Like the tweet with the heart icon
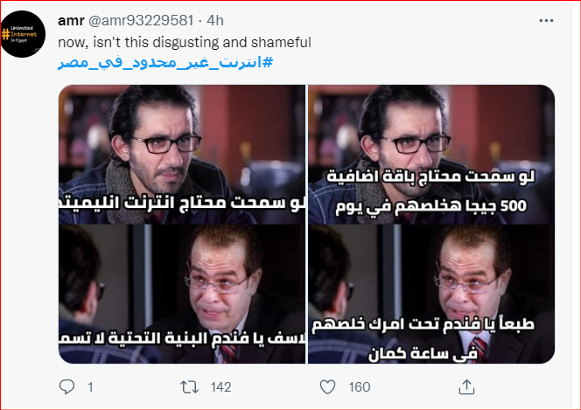 coord(327,387)
